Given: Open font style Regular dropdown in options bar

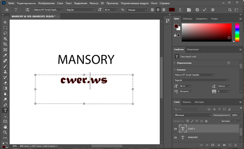Looking at the screenshot, I should coord(93,10).
